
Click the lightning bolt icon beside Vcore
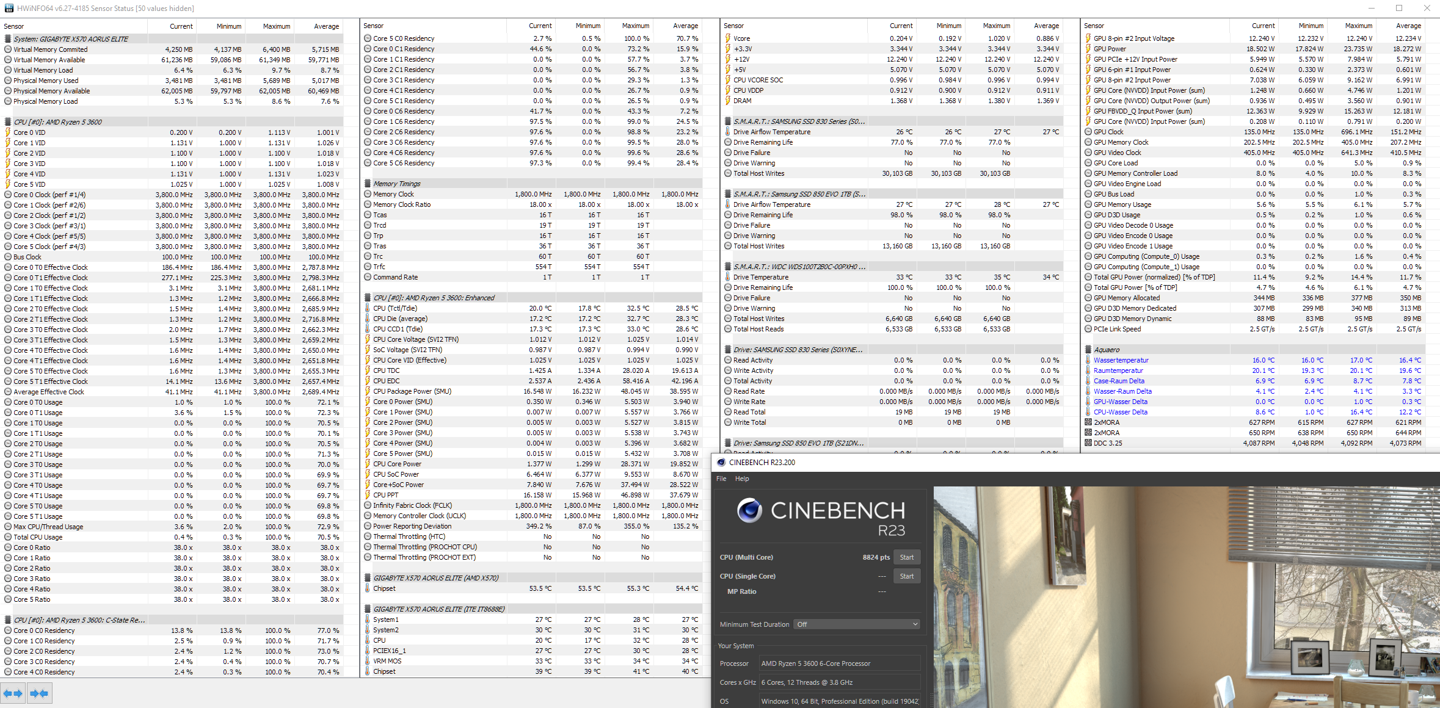point(728,38)
